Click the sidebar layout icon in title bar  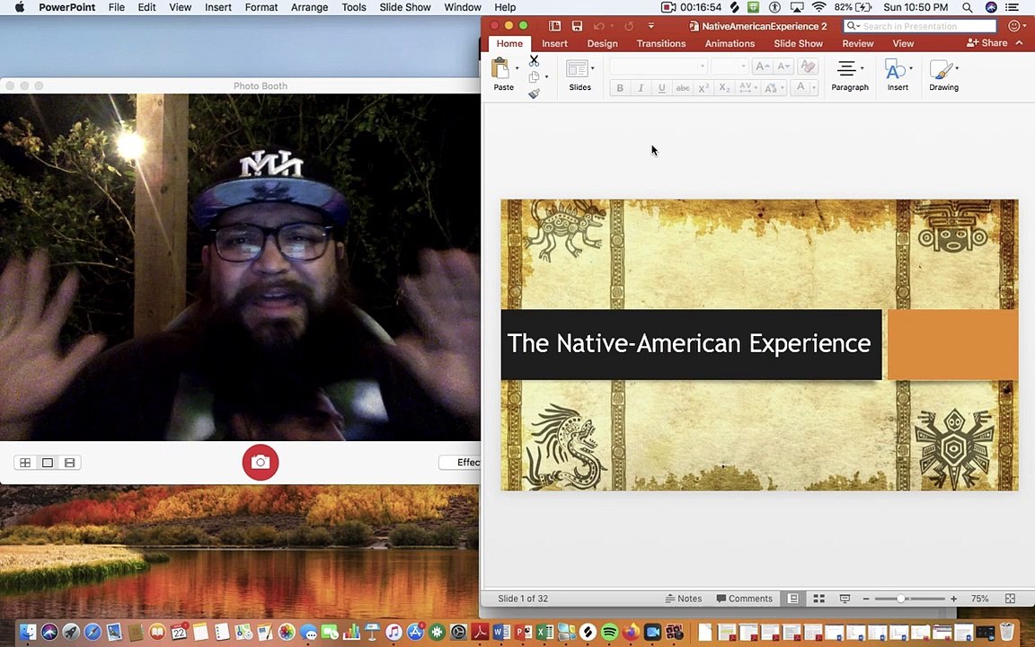pyautogui.click(x=554, y=26)
